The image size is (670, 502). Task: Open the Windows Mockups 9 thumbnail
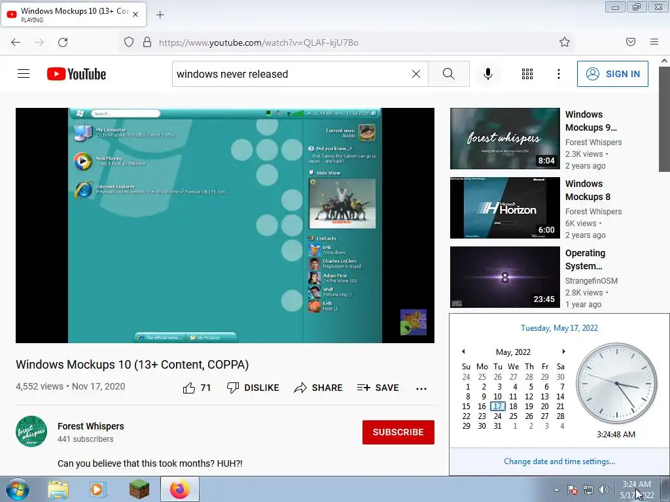504,139
